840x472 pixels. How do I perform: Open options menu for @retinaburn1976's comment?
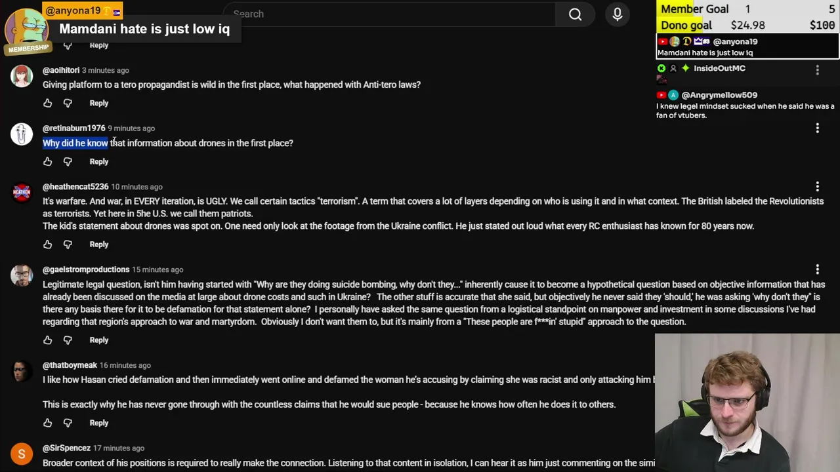click(x=817, y=128)
